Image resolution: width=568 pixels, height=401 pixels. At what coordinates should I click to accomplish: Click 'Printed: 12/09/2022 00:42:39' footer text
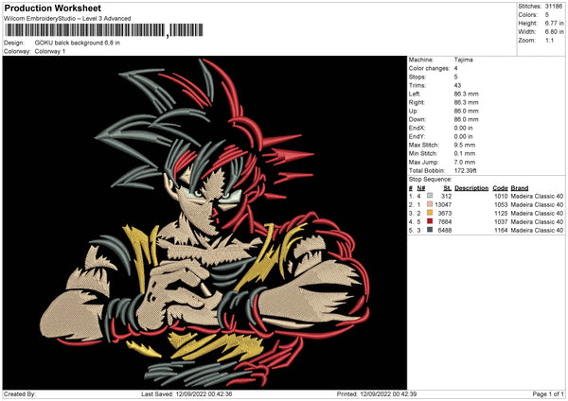(377, 393)
